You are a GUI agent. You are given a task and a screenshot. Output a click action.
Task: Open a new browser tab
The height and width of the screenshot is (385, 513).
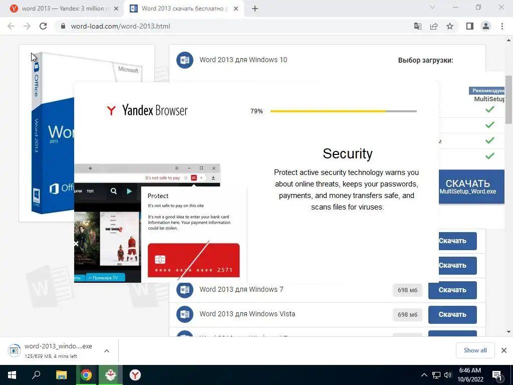(x=255, y=9)
